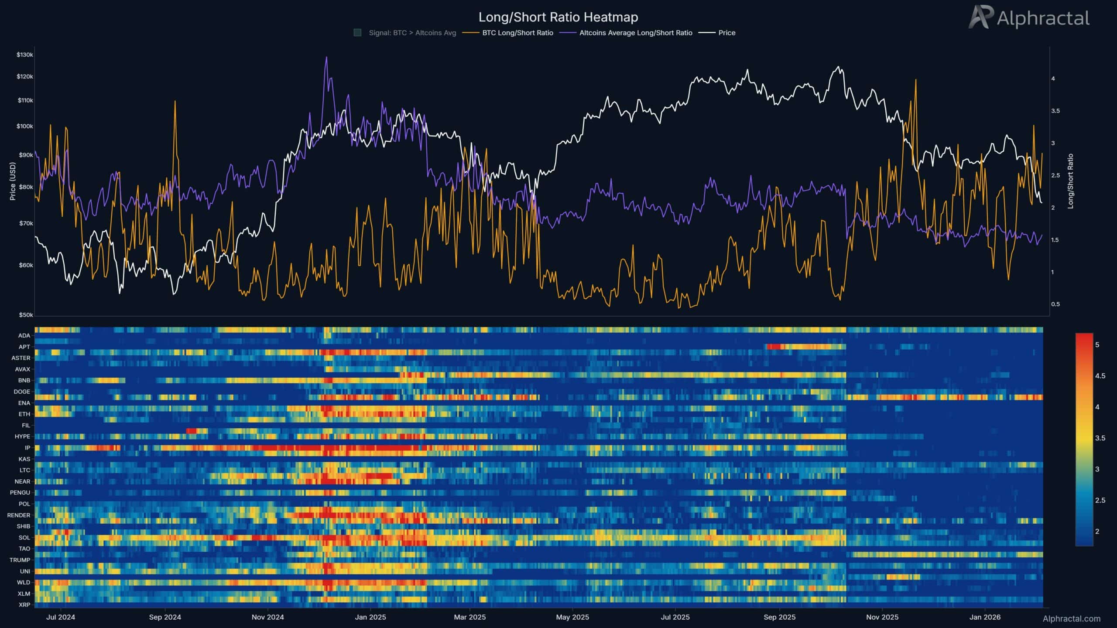Screen dimensions: 1117x628
Task: Click the Signal BTC > Altcoins Avg legend square
Action: pyautogui.click(x=357, y=33)
